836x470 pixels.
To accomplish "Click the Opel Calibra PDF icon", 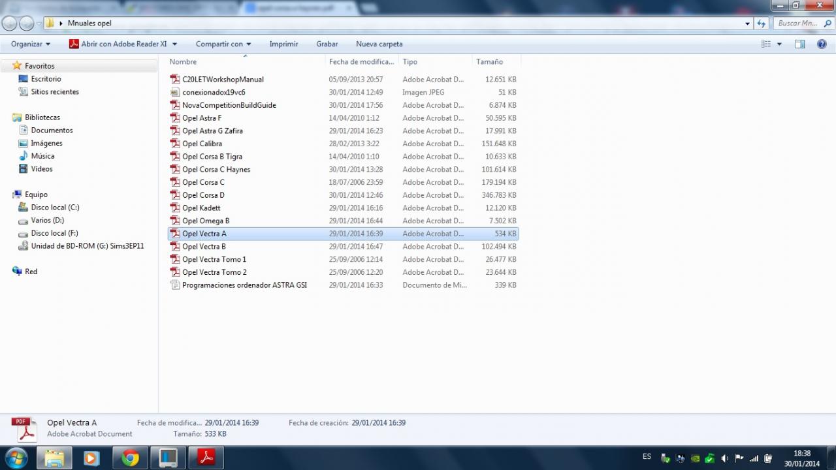I will [175, 144].
